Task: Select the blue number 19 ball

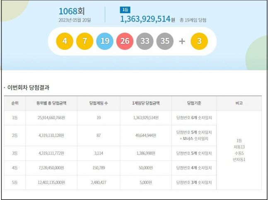Action: click(105, 41)
